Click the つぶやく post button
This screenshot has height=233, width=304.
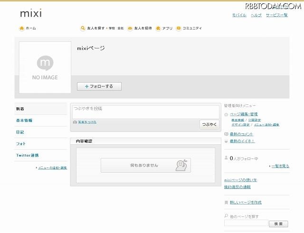click(x=209, y=124)
